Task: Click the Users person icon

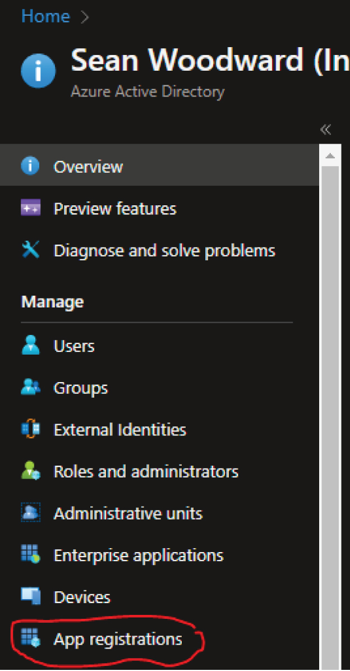Action: click(30, 346)
